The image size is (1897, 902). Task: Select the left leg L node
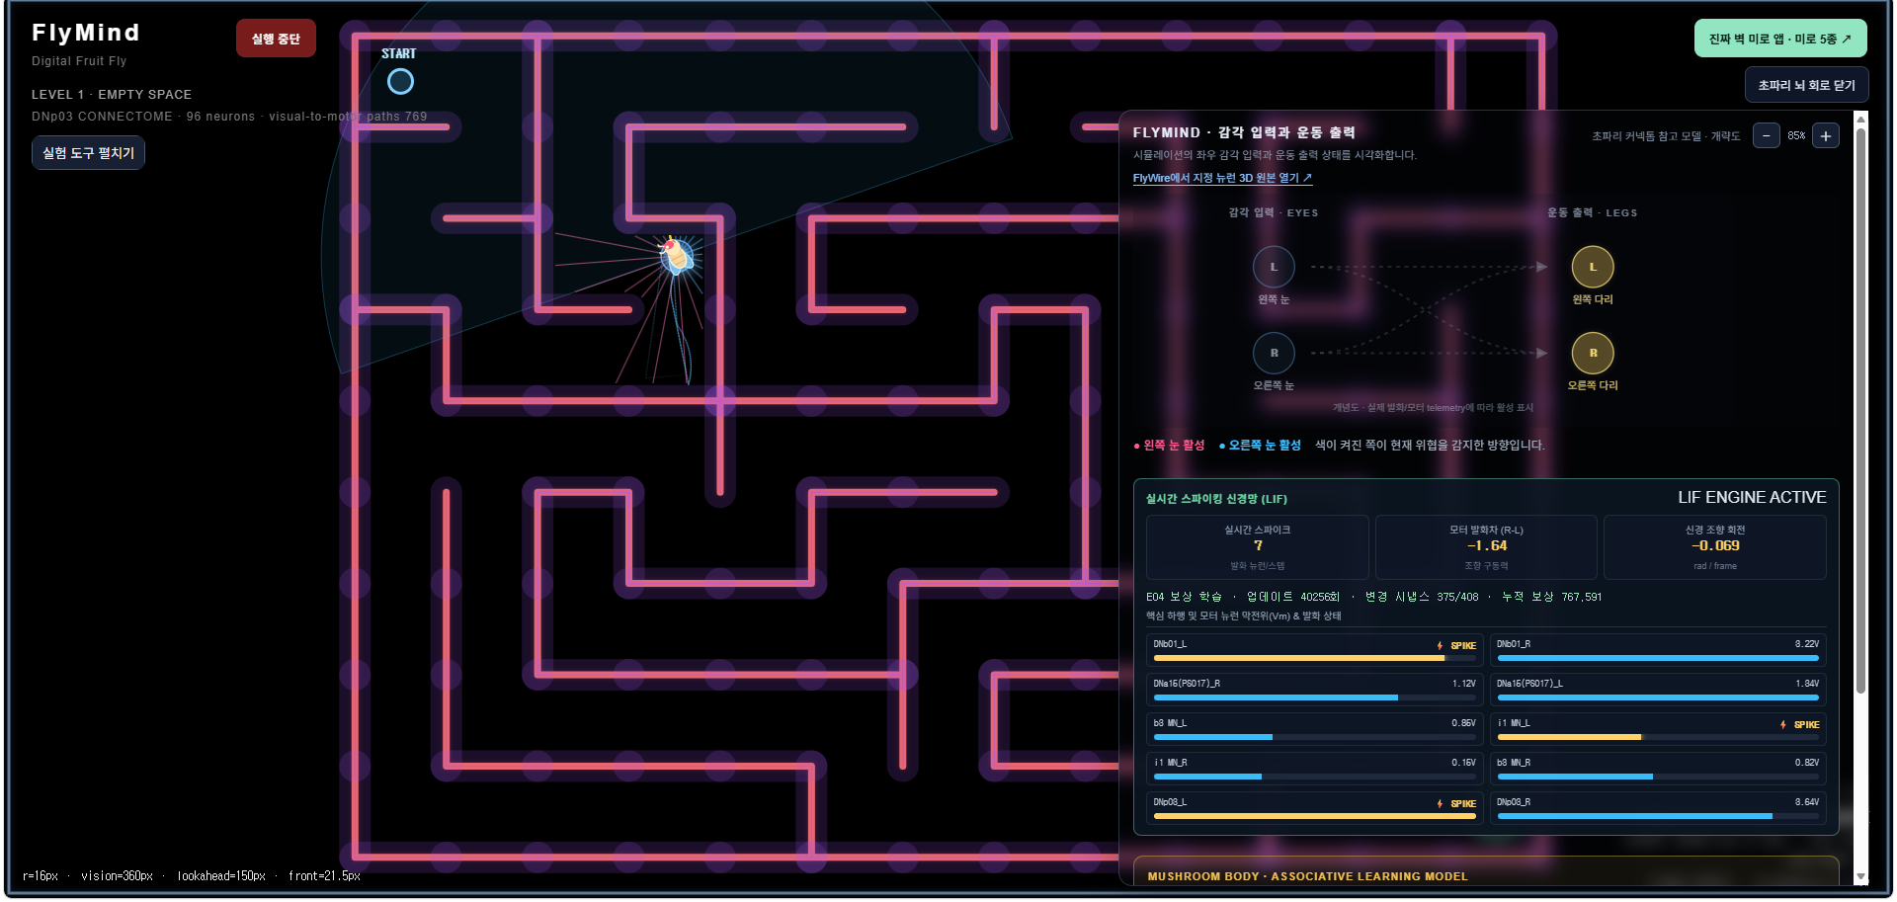click(1593, 267)
